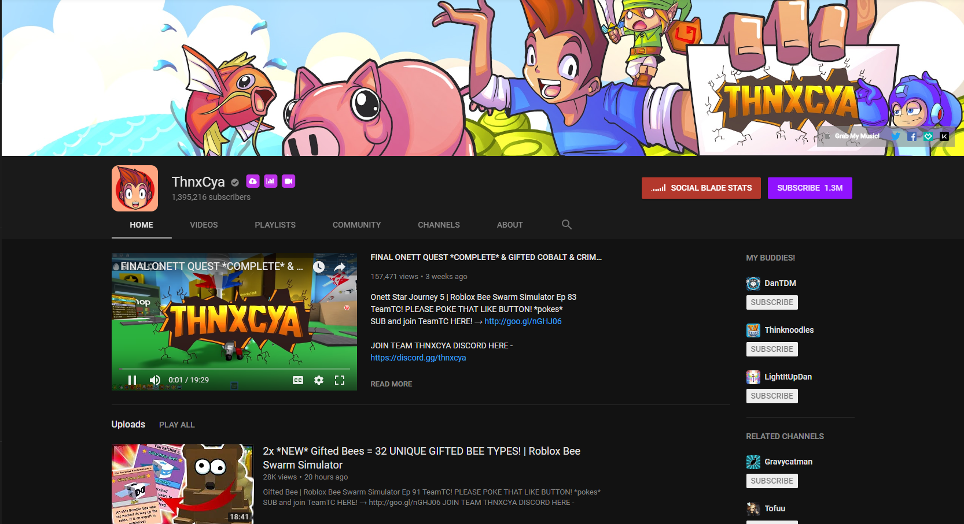
Task: Toggle closed captions on the video player
Action: coord(298,380)
